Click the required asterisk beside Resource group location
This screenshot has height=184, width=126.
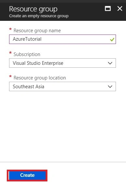10,77
